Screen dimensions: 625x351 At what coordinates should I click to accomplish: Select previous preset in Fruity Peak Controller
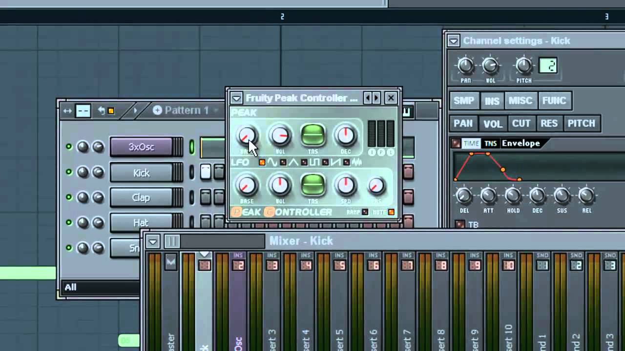pos(368,98)
